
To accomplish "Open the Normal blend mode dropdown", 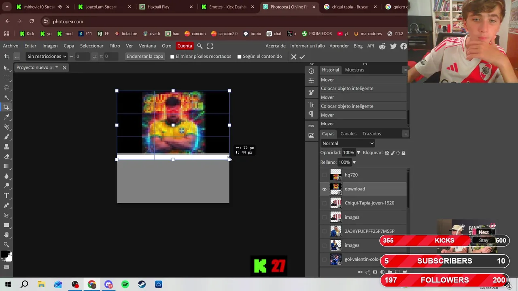I will point(348,143).
